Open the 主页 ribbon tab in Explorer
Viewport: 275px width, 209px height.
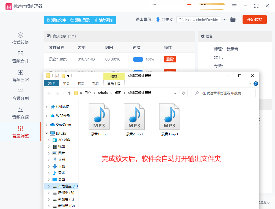(x=66, y=83)
